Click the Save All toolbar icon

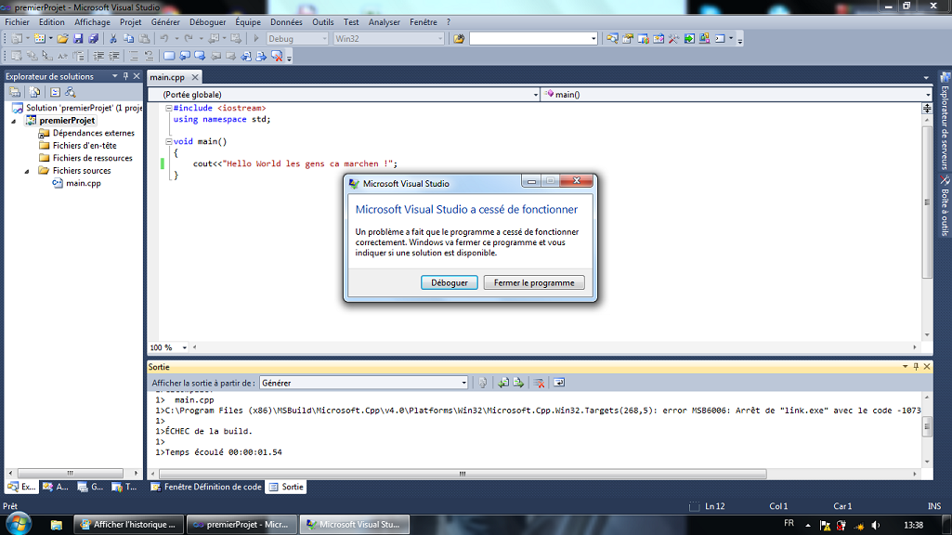(93, 38)
